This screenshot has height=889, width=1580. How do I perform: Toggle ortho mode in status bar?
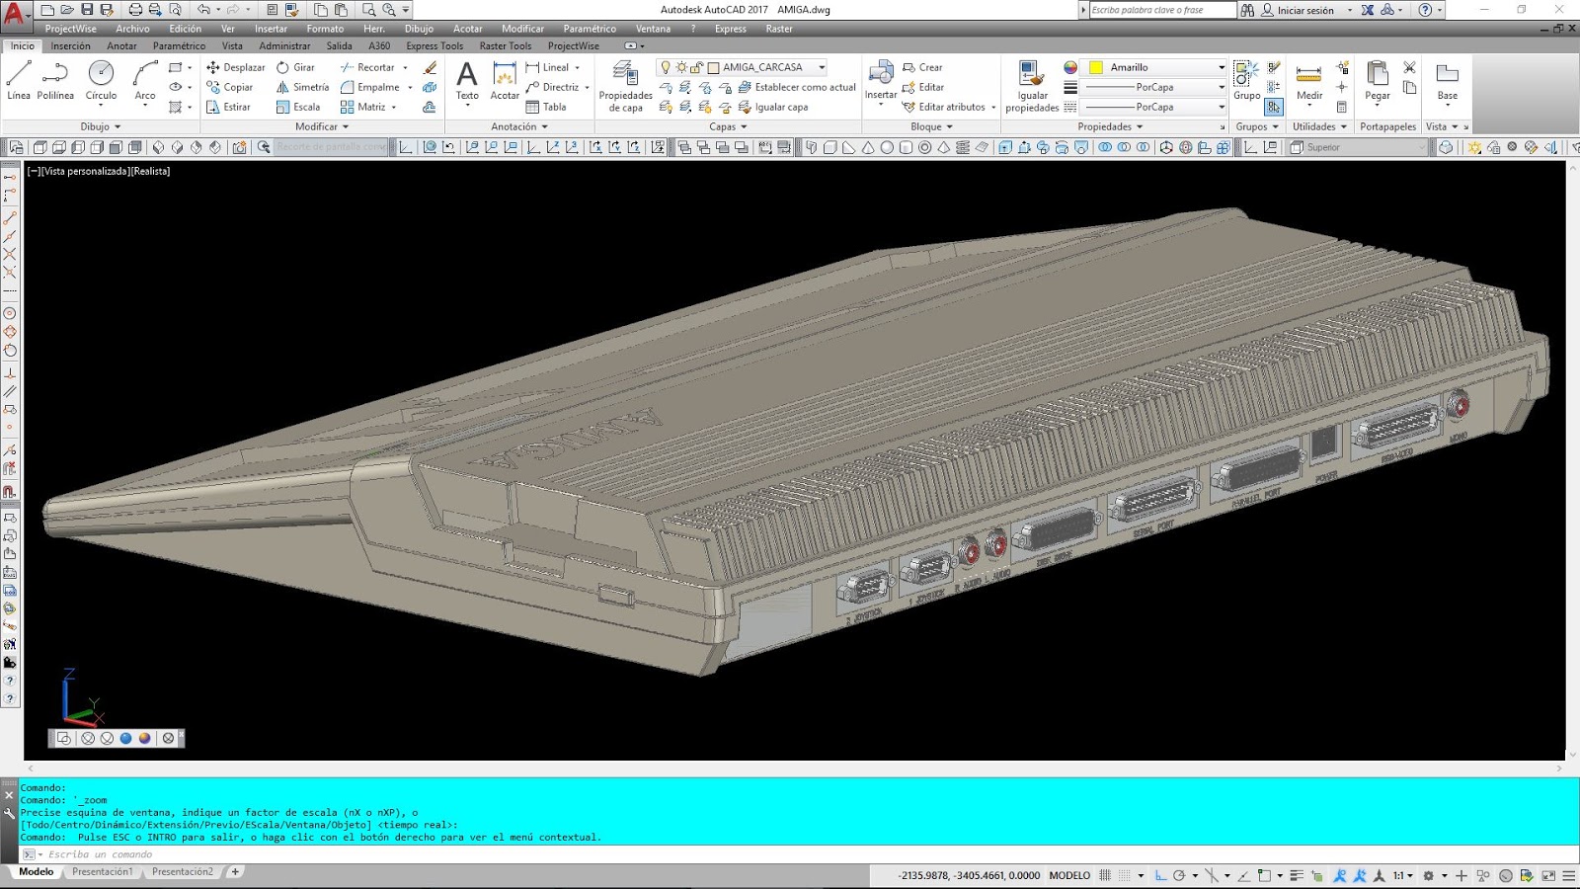(1160, 875)
